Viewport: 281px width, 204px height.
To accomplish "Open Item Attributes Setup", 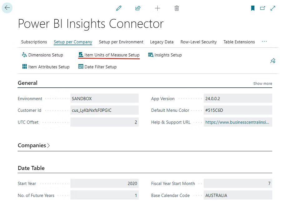I will [46, 67].
